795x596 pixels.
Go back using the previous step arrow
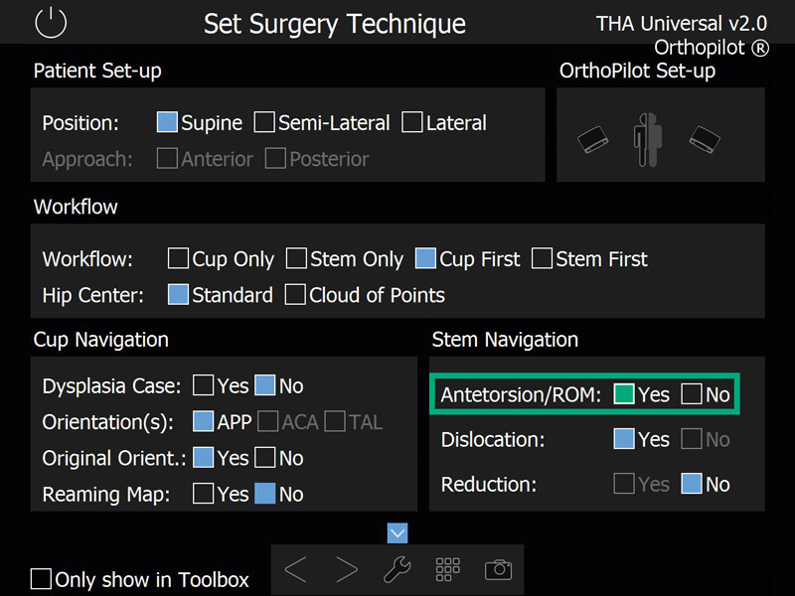click(x=295, y=569)
